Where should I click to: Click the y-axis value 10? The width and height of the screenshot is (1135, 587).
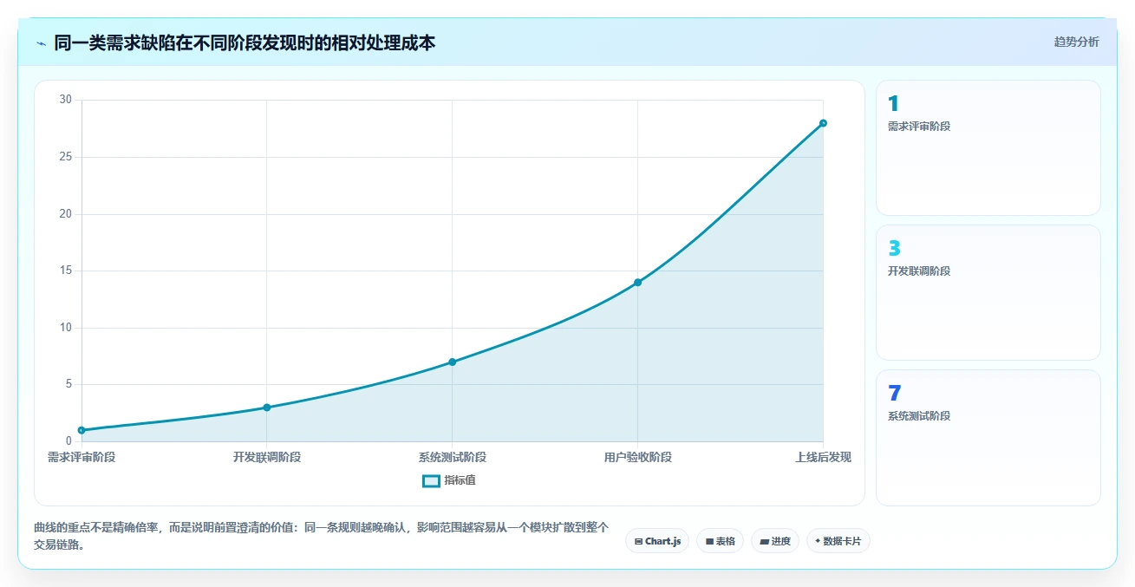[66, 328]
